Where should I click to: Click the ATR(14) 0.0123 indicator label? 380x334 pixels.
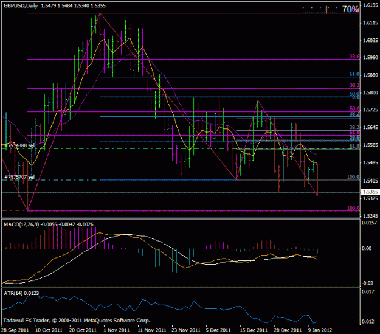[21, 293]
